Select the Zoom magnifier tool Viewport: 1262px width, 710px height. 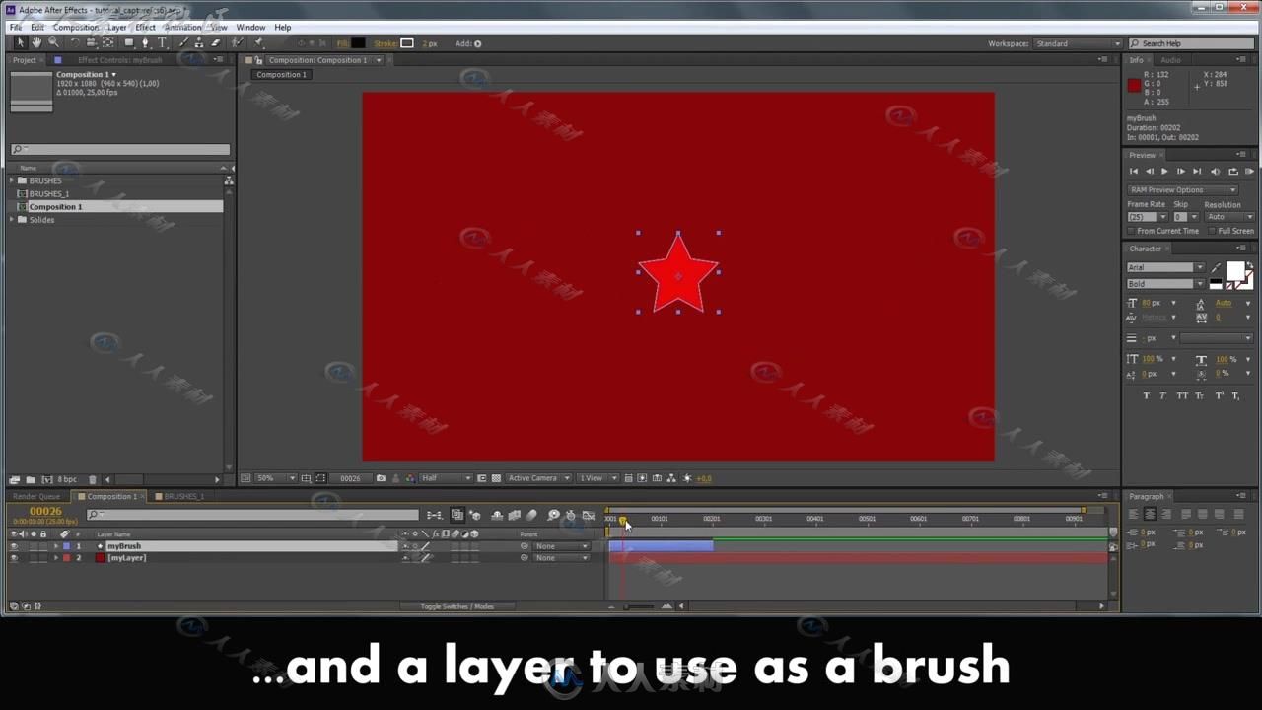pyautogui.click(x=54, y=43)
